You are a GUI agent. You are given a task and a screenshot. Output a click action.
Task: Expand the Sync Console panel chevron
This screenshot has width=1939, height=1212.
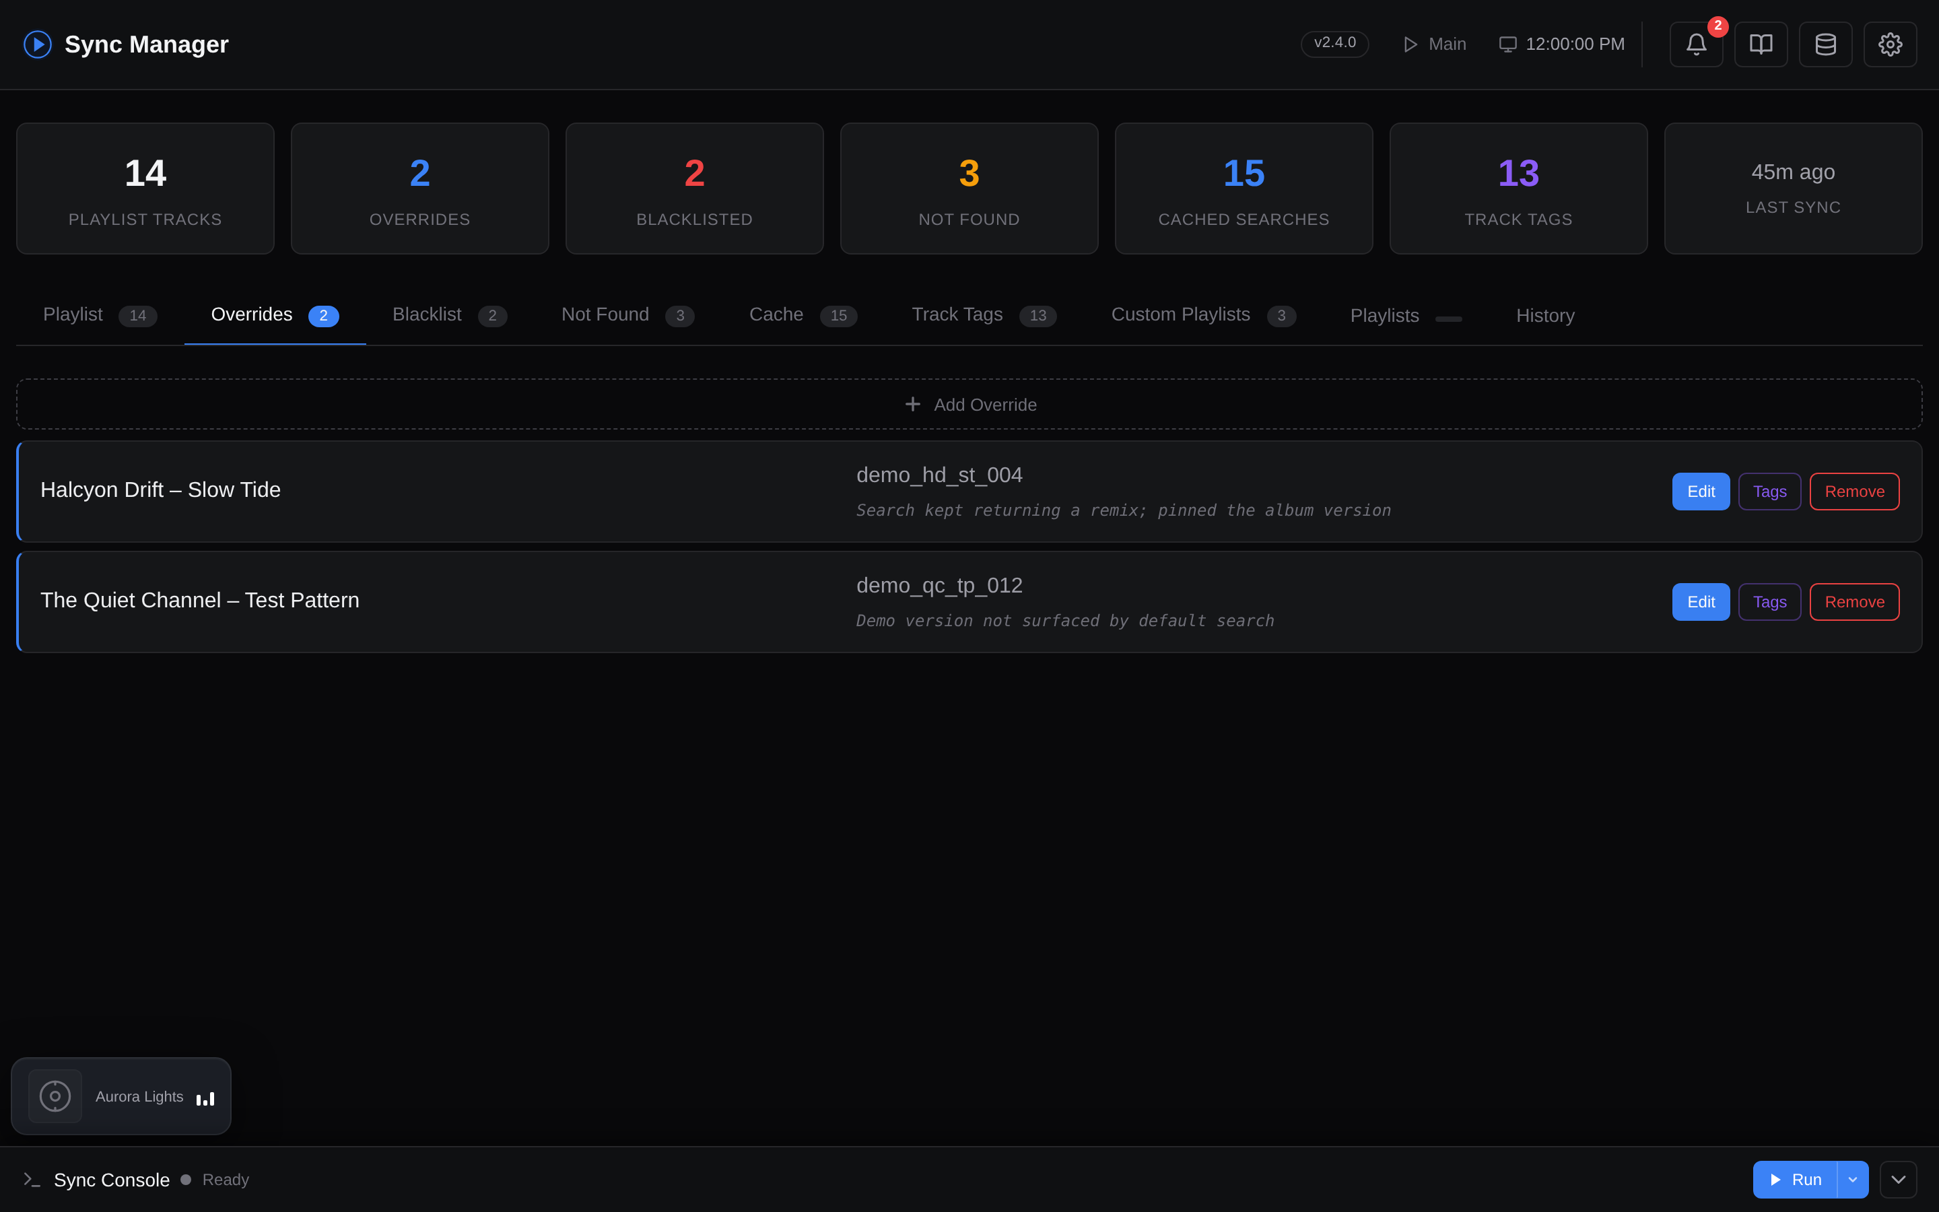(x=1898, y=1180)
